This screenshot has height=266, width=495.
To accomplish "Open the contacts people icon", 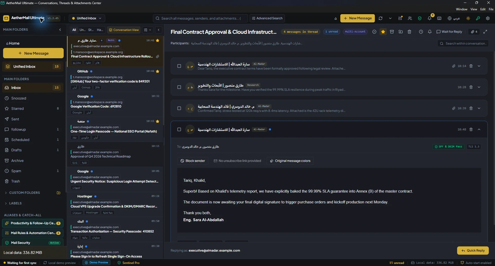I will (x=410, y=18).
